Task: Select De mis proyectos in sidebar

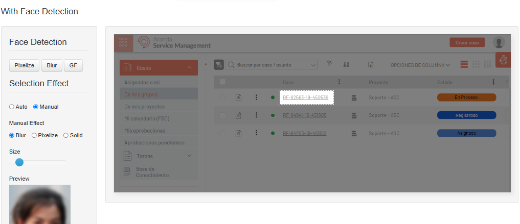Action: [145, 107]
